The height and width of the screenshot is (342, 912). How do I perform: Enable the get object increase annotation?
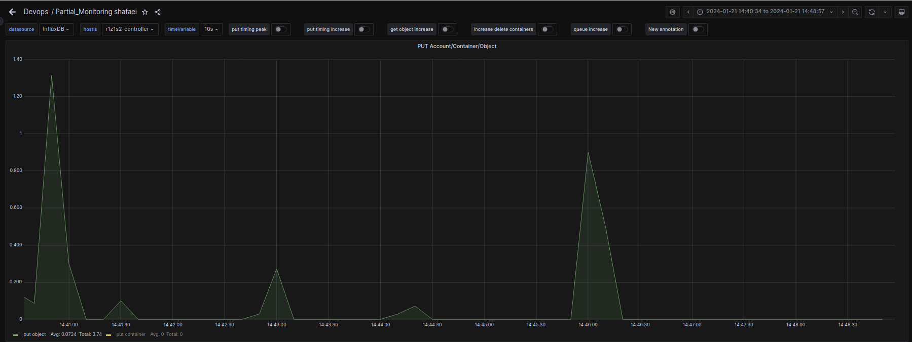click(447, 29)
